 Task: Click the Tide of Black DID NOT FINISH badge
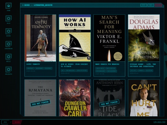109,103
